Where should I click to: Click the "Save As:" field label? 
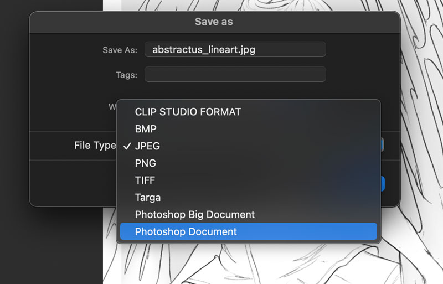120,50
